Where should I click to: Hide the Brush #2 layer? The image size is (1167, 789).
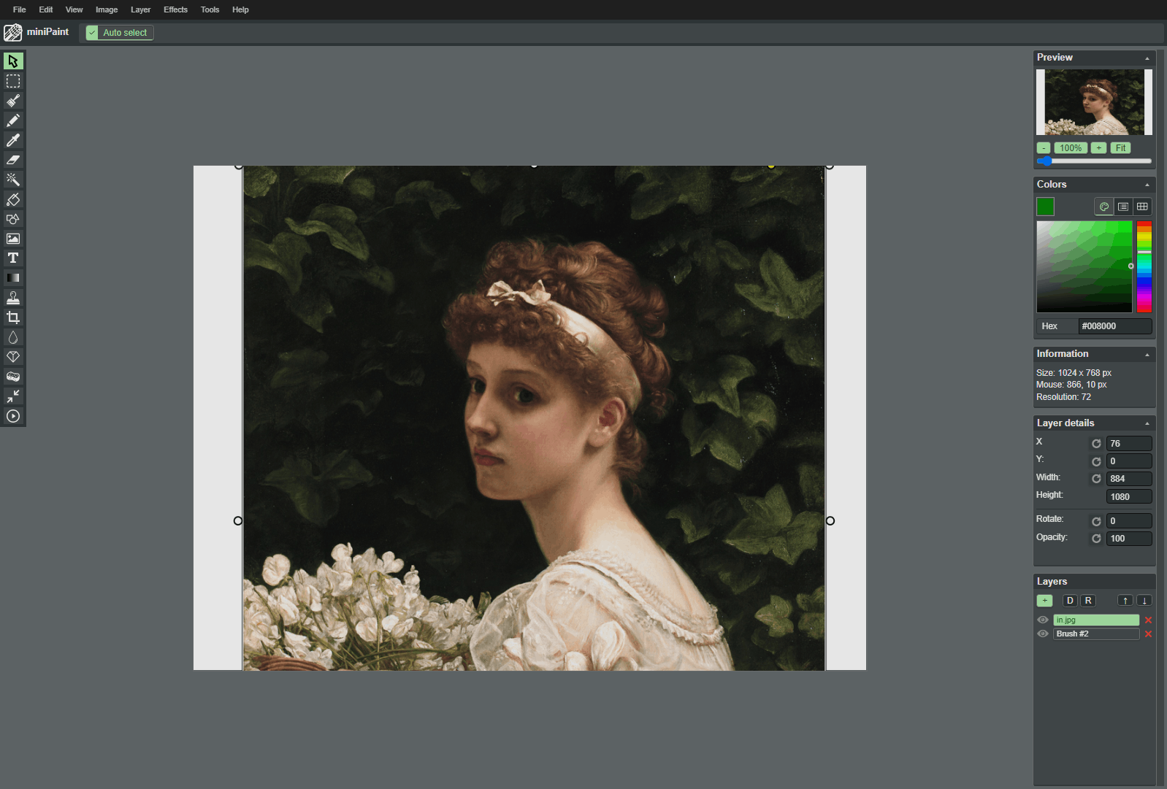click(x=1043, y=634)
